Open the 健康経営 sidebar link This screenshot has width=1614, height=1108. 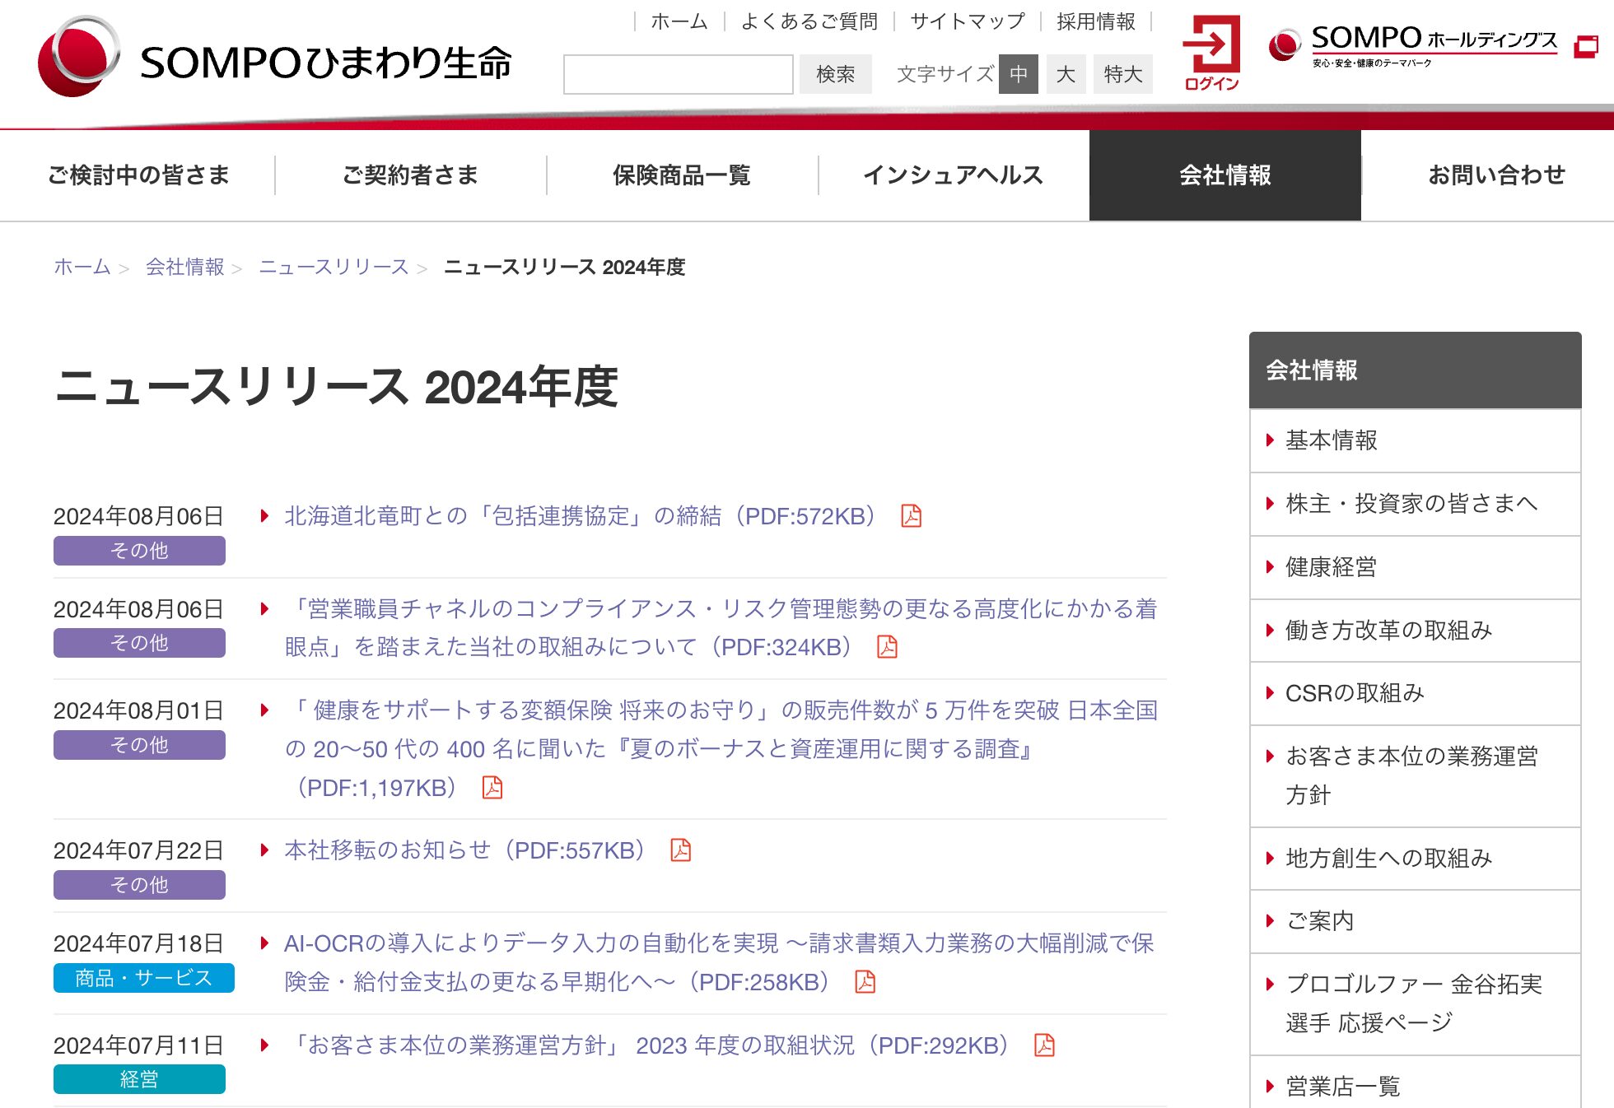point(1331,567)
